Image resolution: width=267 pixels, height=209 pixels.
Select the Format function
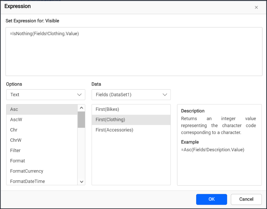tap(37, 161)
